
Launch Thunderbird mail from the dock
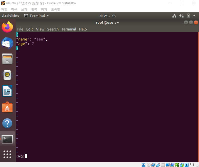7,43
